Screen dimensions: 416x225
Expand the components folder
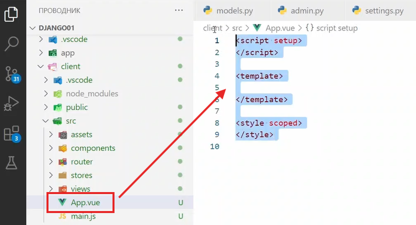point(92,148)
